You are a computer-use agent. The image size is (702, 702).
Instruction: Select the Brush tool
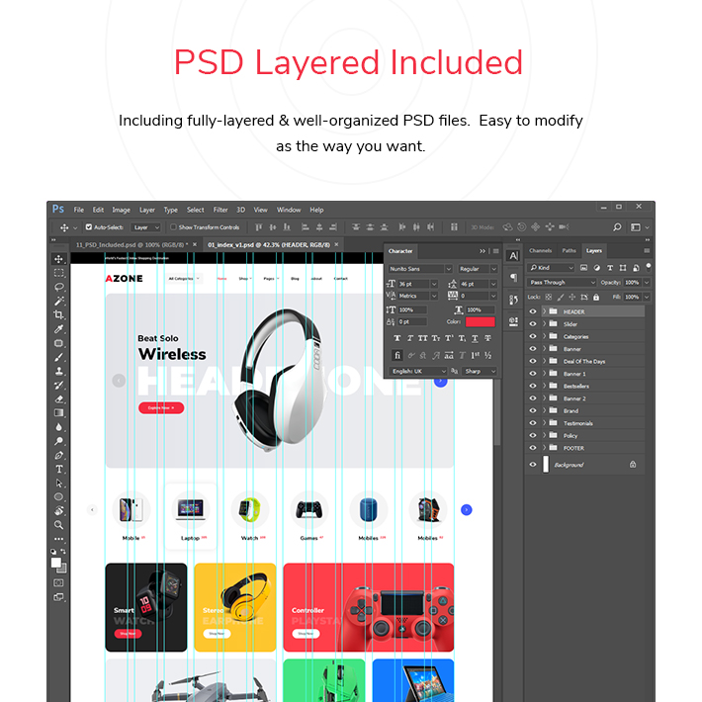(58, 357)
